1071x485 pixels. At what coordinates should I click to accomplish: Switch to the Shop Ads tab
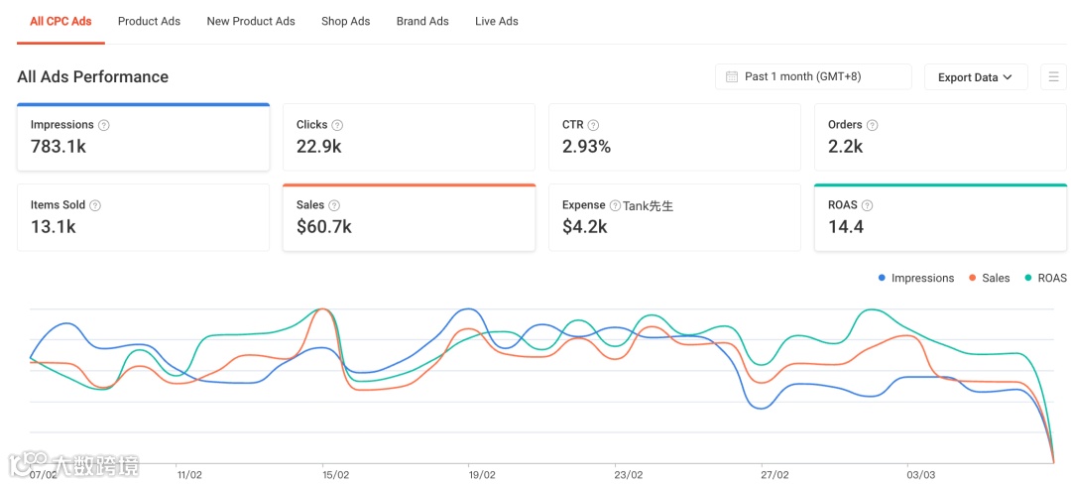tap(345, 21)
